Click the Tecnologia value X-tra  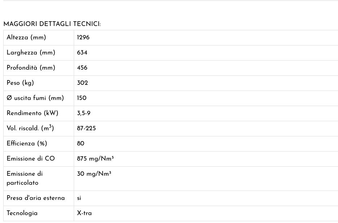(84, 213)
